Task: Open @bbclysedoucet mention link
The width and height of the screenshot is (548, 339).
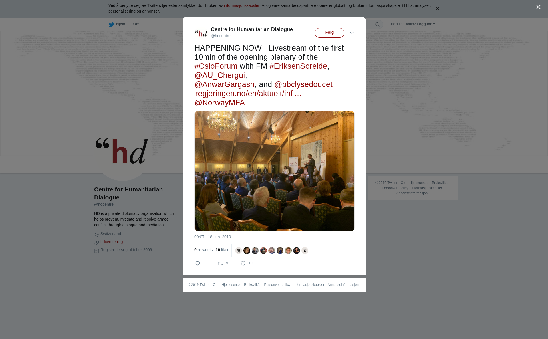Action: [x=303, y=84]
